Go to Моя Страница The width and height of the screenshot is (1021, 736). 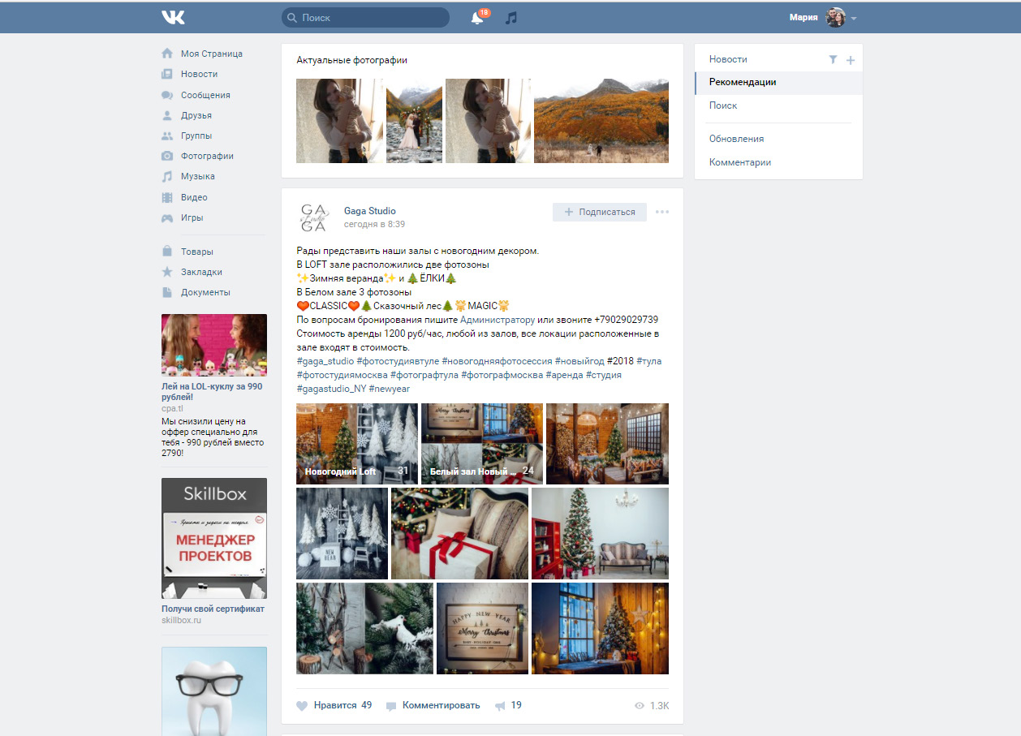point(213,54)
